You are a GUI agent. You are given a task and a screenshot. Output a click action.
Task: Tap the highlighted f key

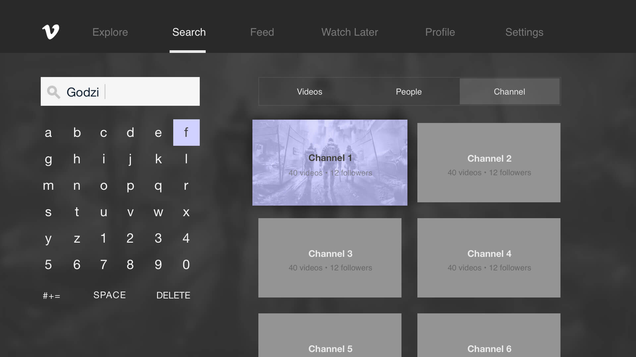click(186, 133)
